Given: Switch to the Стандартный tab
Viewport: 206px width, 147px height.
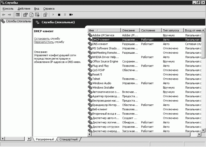Looking at the screenshot, I should 69,139.
